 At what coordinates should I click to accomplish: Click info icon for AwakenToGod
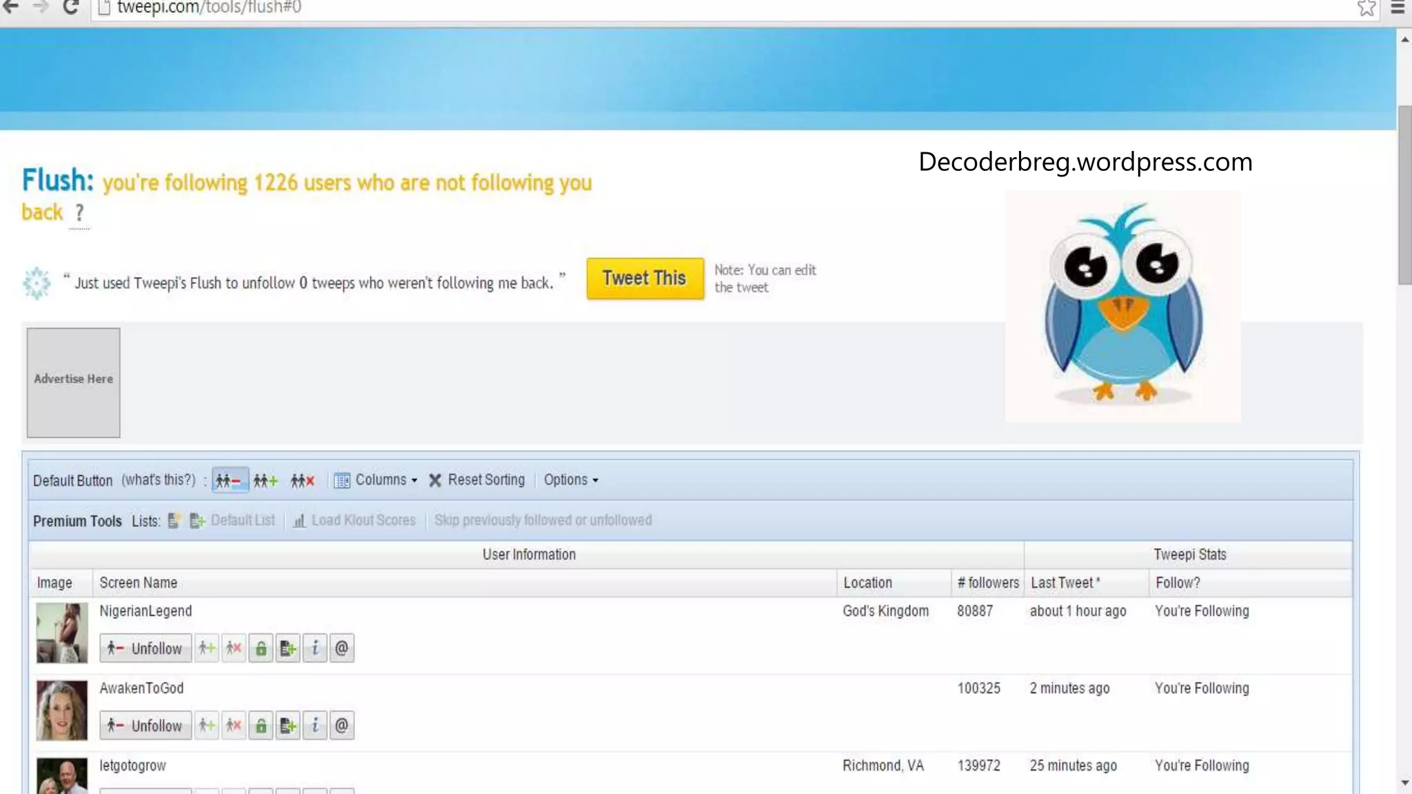click(315, 726)
